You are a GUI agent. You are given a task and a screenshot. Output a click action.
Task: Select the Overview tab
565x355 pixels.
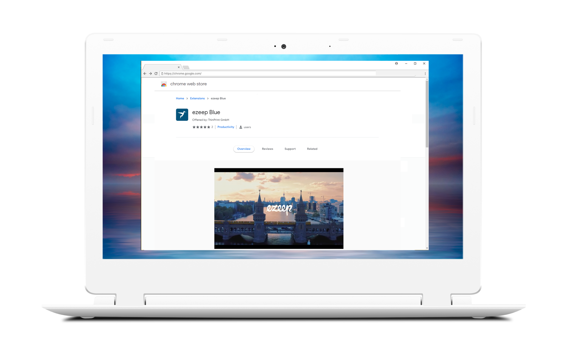pos(244,149)
